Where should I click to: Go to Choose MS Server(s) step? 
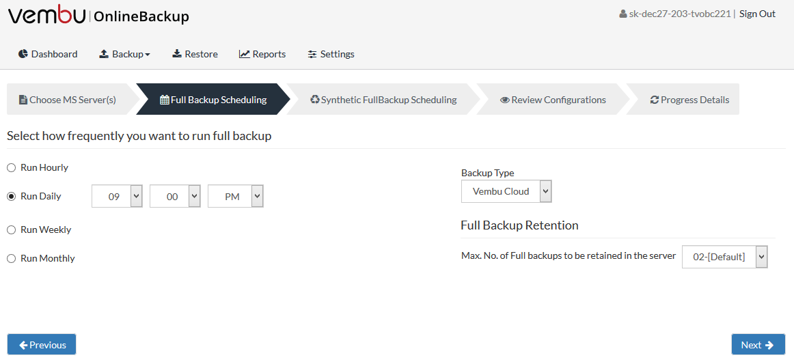click(x=68, y=99)
